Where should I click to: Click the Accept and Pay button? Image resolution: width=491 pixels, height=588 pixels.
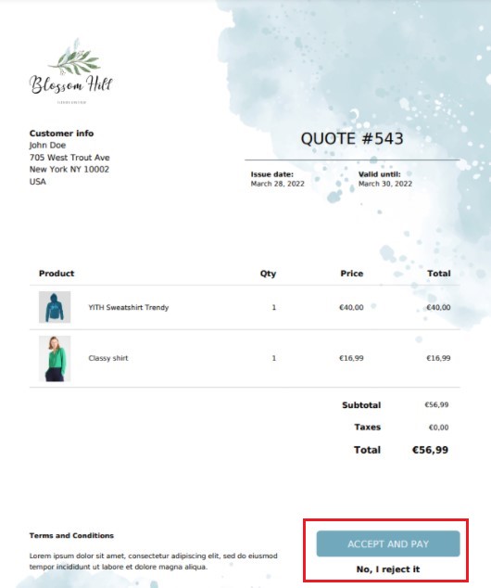388,543
